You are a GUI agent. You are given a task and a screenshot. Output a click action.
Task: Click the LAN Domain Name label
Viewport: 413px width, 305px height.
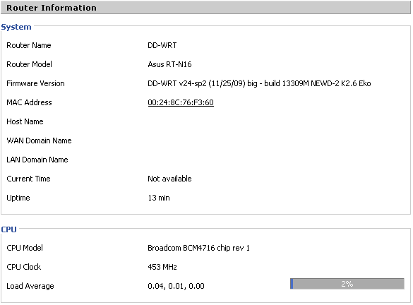pos(37,160)
